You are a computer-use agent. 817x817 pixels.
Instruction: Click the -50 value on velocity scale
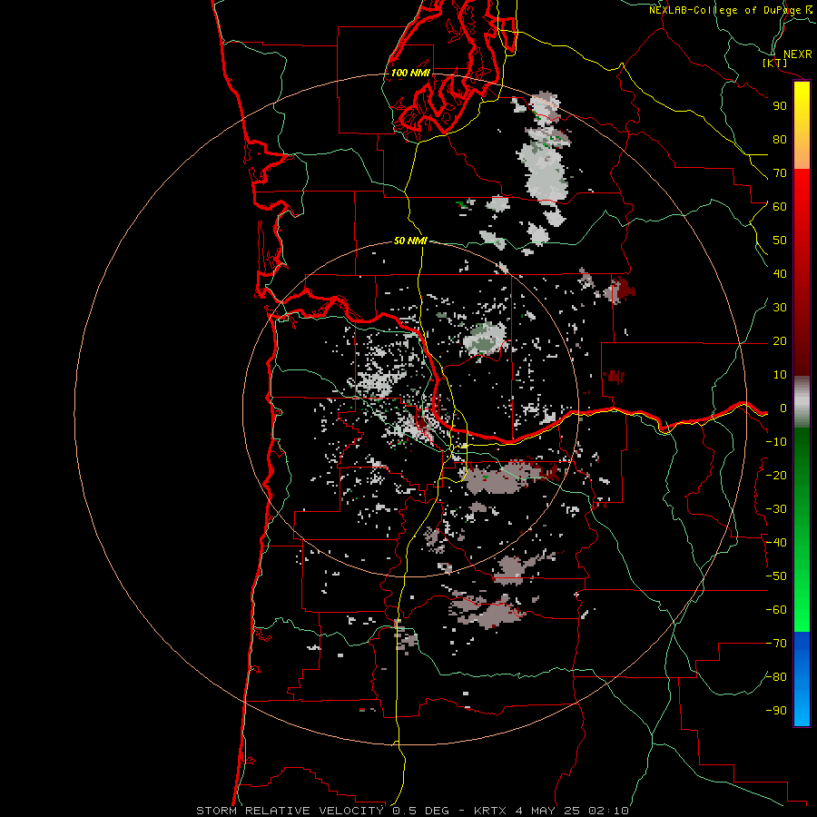776,576
